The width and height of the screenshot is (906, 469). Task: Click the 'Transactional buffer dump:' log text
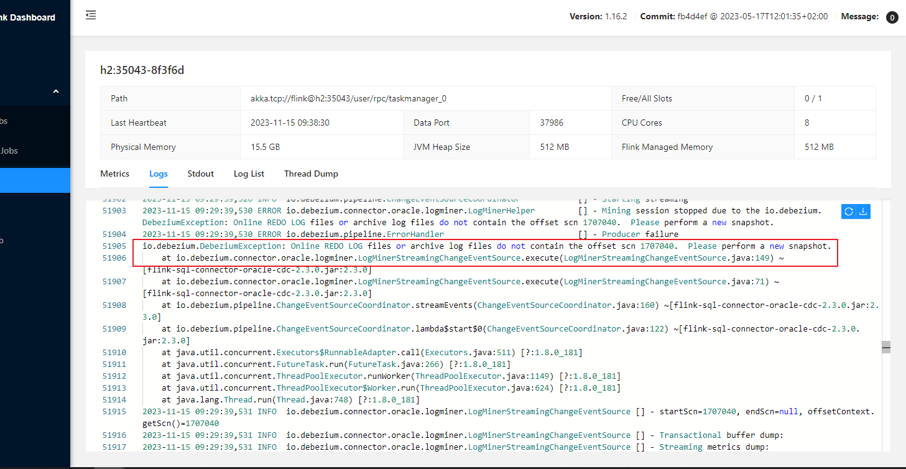point(721,435)
